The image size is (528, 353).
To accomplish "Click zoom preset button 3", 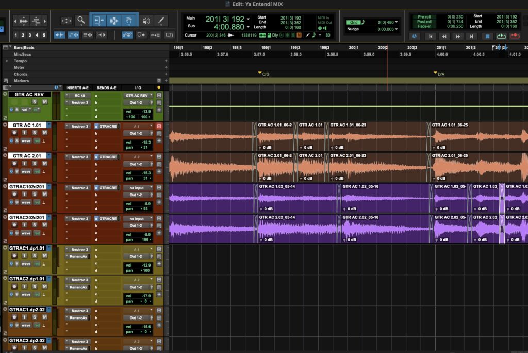I will click(x=30, y=35).
